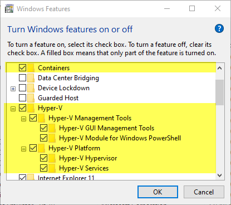Click the Guarded Host folder icon
Image resolution: width=231 pixels, height=205 pixels.
pyautogui.click(x=31, y=98)
